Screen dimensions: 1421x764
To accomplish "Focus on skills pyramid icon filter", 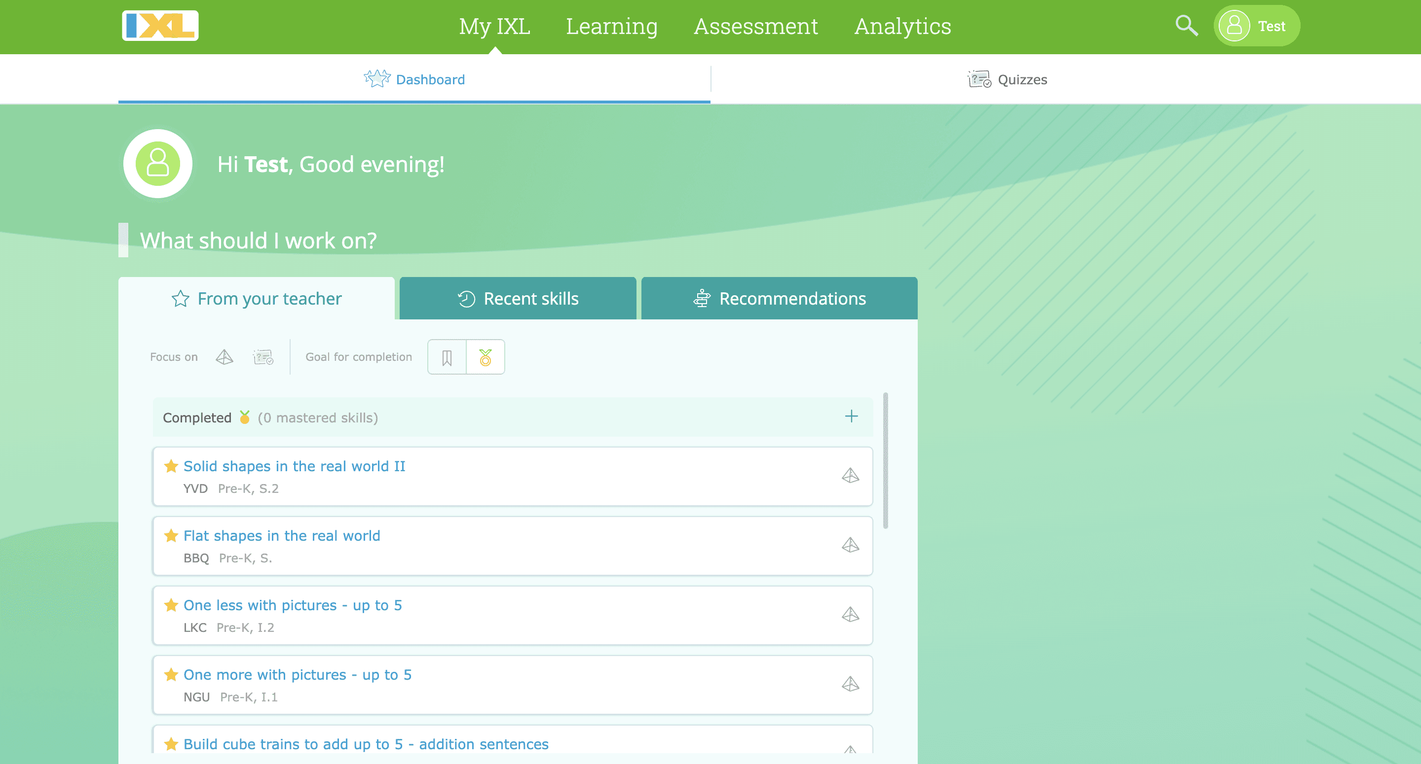I will pos(224,357).
